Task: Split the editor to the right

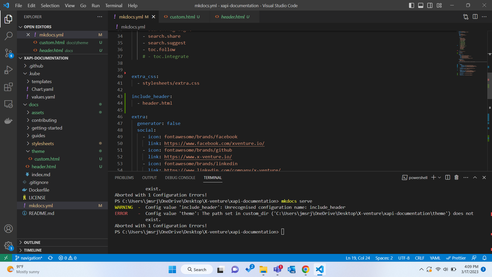Action: tap(475, 17)
